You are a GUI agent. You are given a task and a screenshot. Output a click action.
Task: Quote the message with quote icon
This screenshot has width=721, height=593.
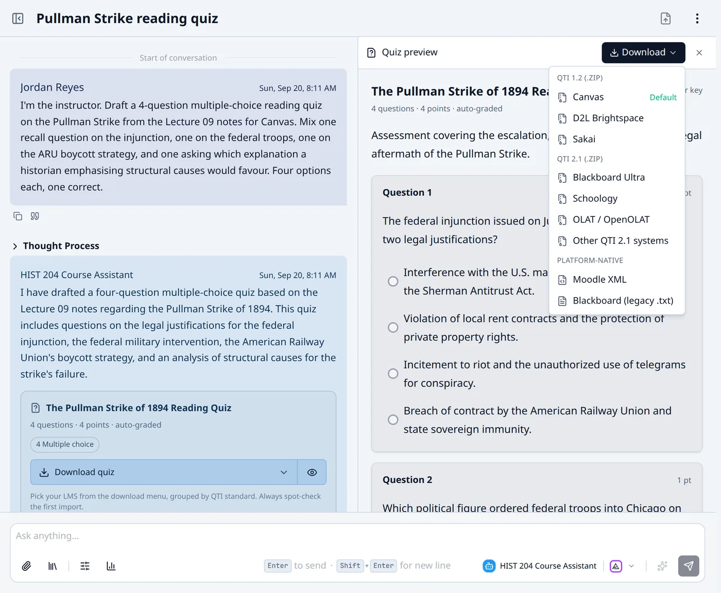(x=35, y=216)
